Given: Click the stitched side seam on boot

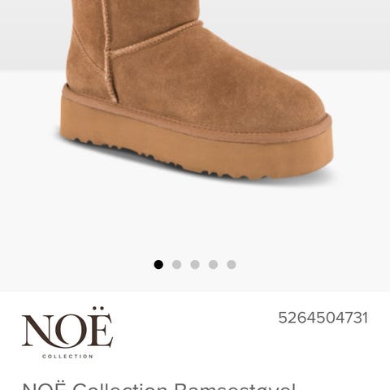Looking at the screenshot, I should coord(108,51).
